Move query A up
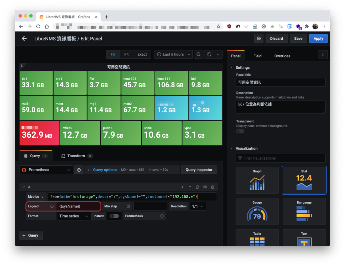 tap(190, 187)
